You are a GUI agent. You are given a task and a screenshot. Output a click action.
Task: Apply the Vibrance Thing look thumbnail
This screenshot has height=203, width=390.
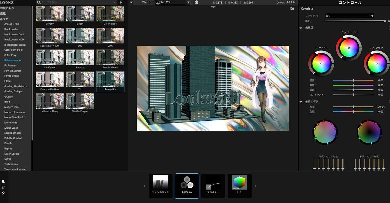click(x=50, y=103)
